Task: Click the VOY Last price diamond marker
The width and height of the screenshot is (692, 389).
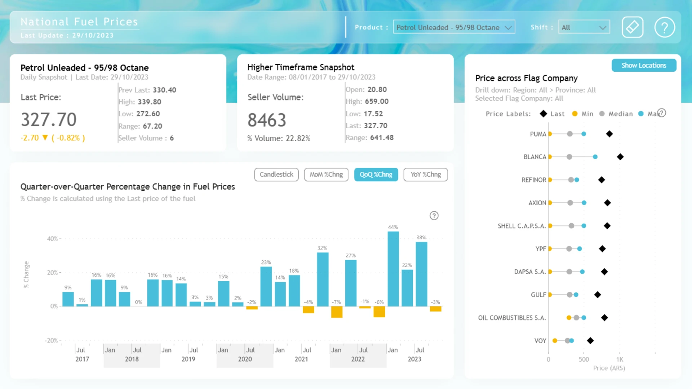Action: [590, 341]
